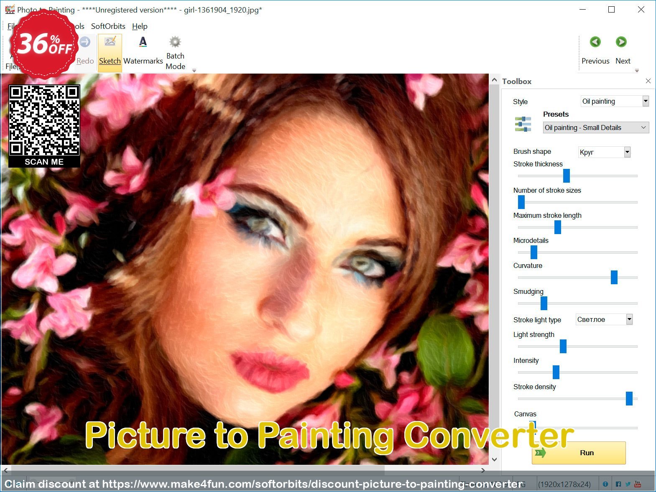
Task: Click the vertical scrollbar down arrow
Action: pos(494,459)
